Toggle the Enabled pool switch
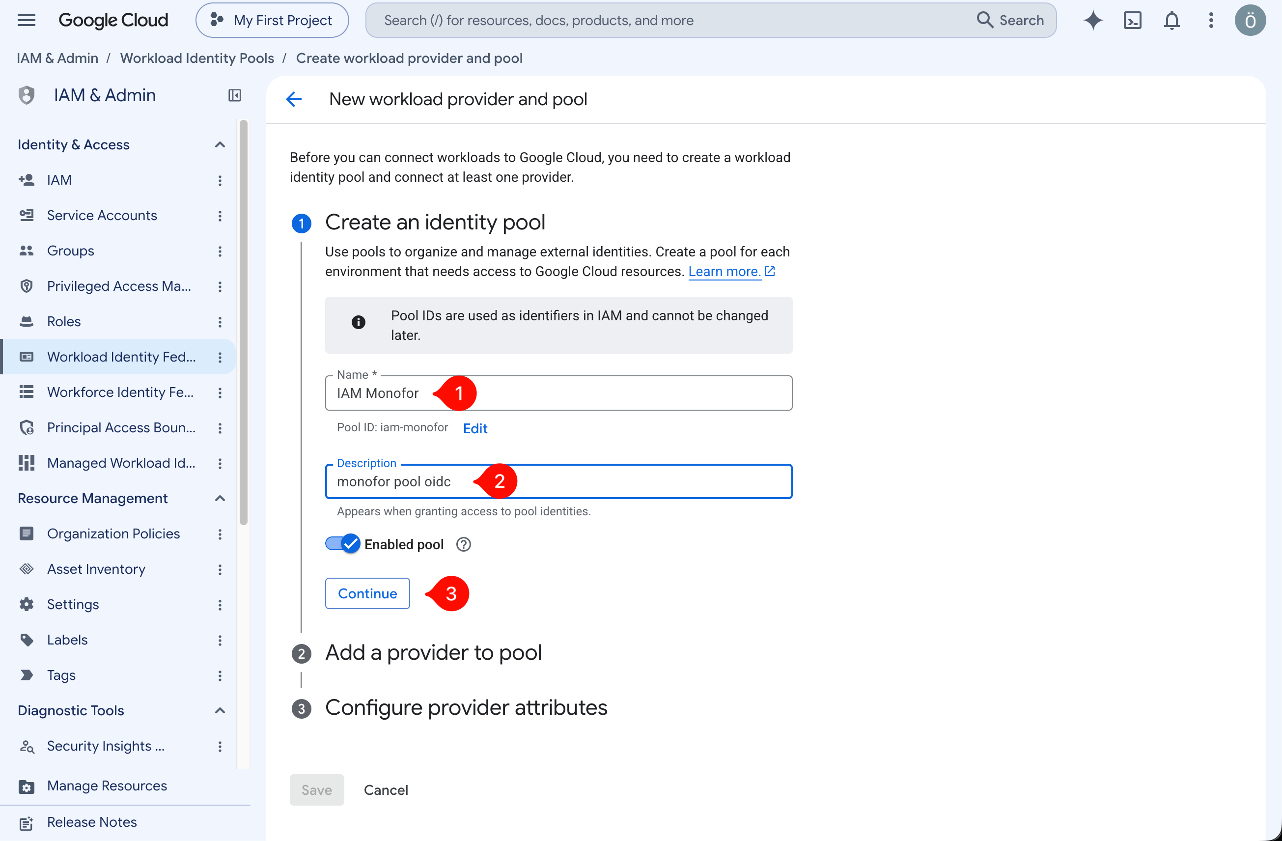This screenshot has width=1282, height=841. (x=342, y=544)
